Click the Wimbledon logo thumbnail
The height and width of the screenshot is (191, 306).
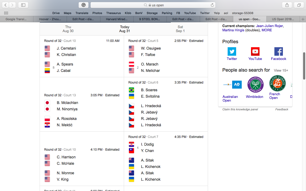click(x=255, y=85)
